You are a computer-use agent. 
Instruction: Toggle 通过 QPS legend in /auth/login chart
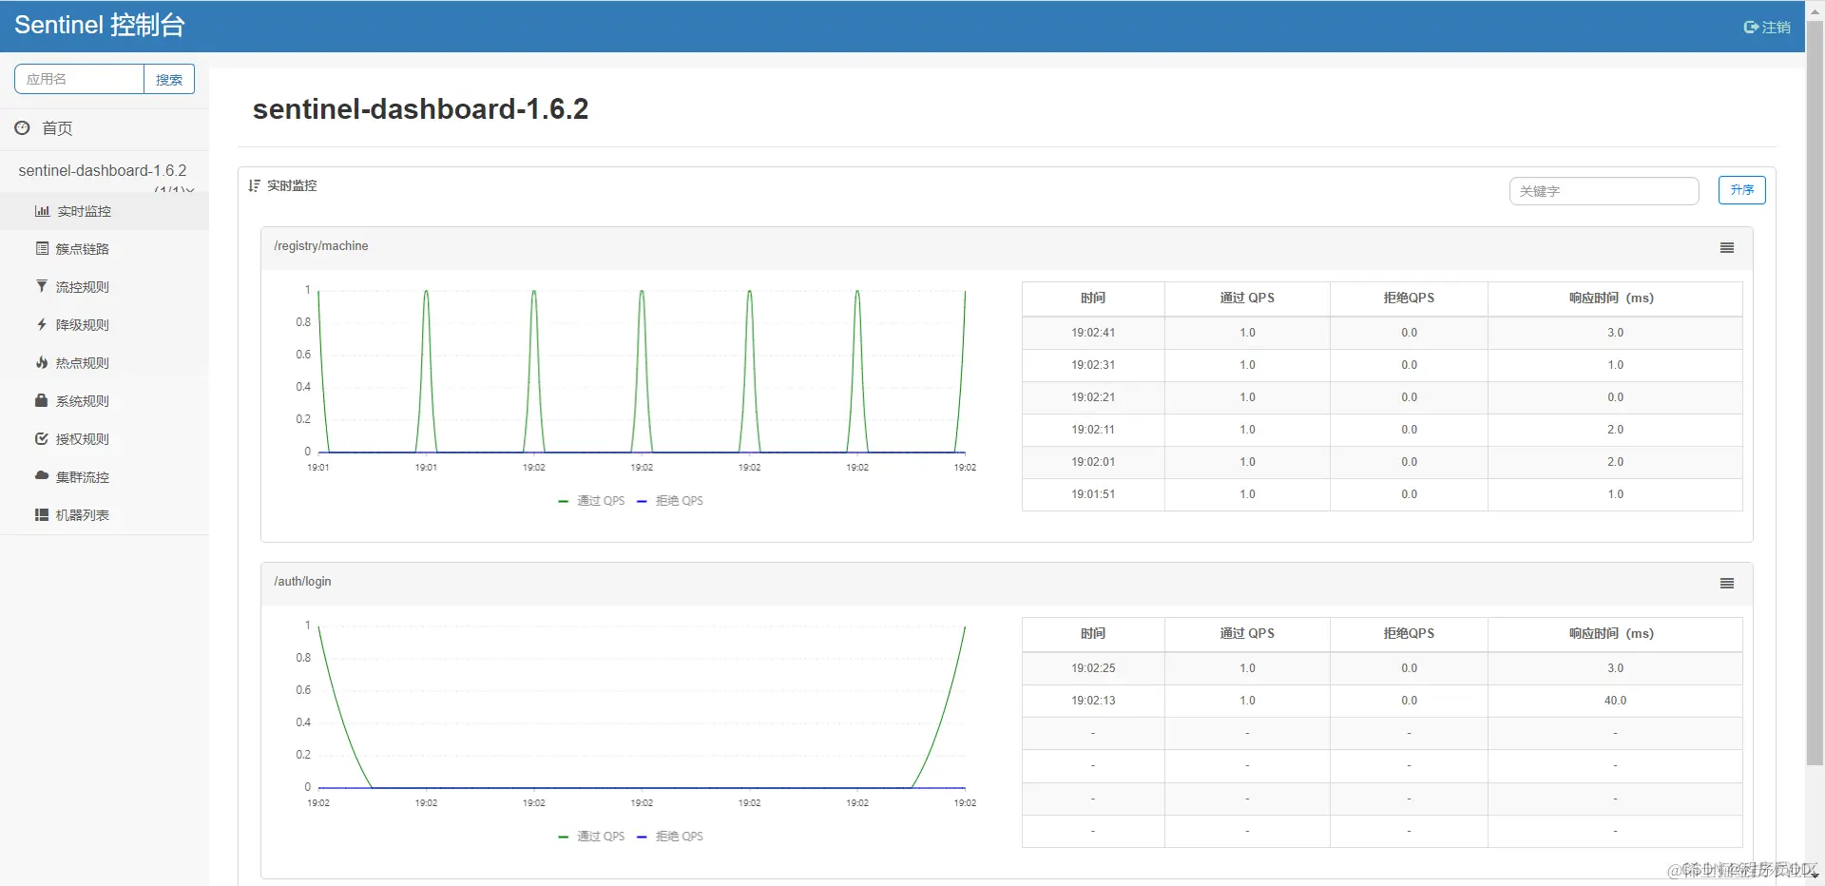tap(591, 837)
